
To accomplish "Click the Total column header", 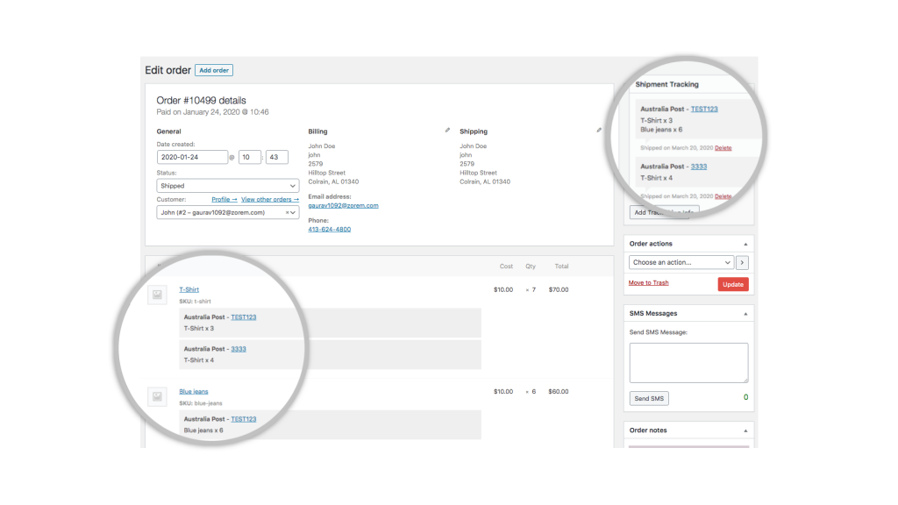I will point(561,267).
